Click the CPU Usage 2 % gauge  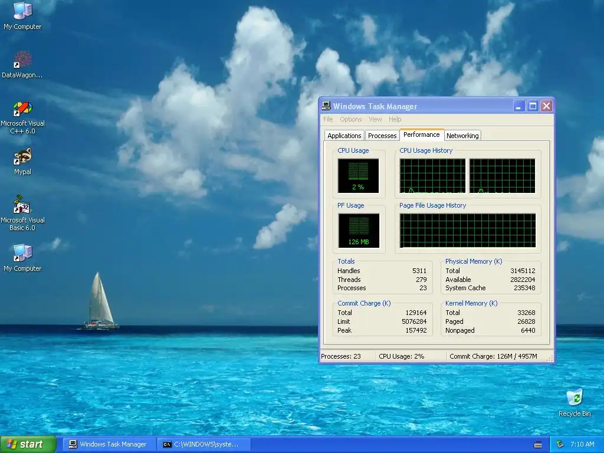(358, 176)
